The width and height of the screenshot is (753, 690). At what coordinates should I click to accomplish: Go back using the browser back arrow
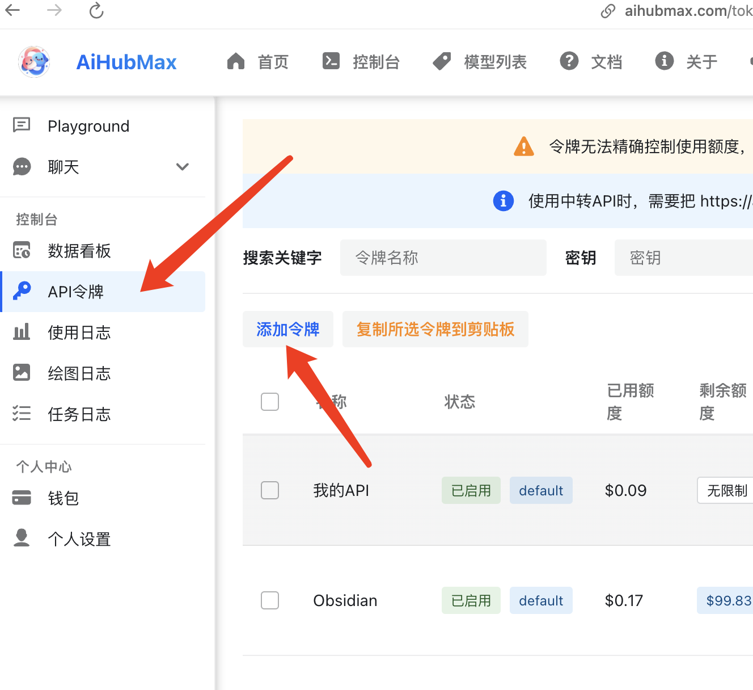pyautogui.click(x=12, y=10)
